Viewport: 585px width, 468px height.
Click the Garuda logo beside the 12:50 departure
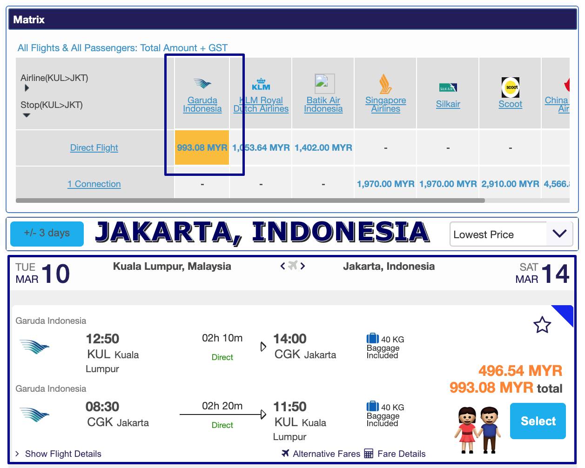coord(34,347)
